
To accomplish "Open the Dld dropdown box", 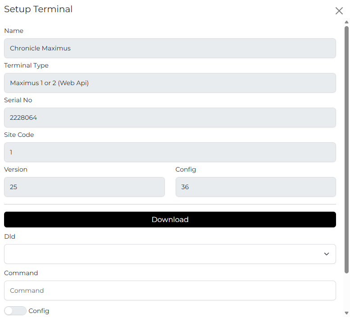I will click(x=170, y=254).
